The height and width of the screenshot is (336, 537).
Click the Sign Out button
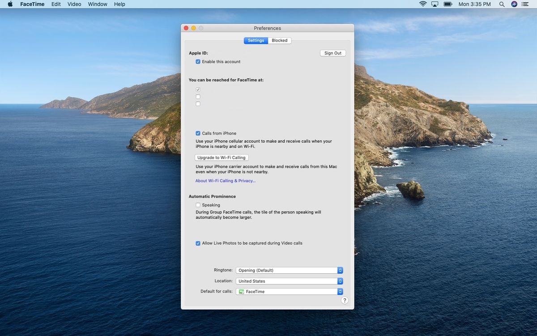[x=333, y=53]
